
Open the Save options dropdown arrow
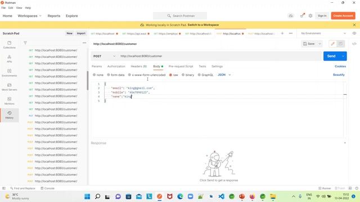[319, 44]
